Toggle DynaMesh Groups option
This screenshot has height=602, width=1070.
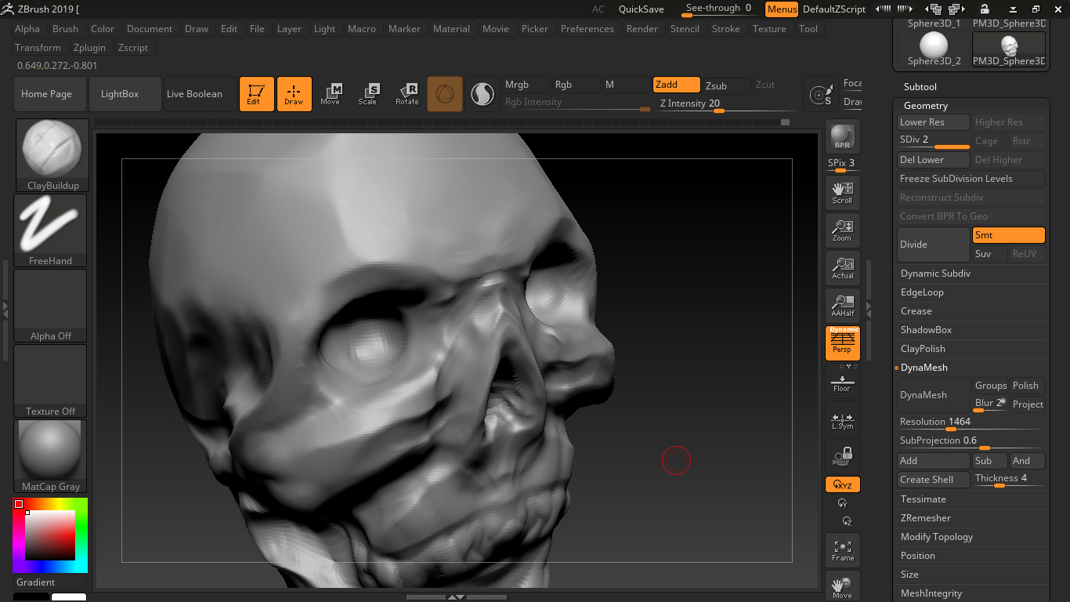click(990, 386)
